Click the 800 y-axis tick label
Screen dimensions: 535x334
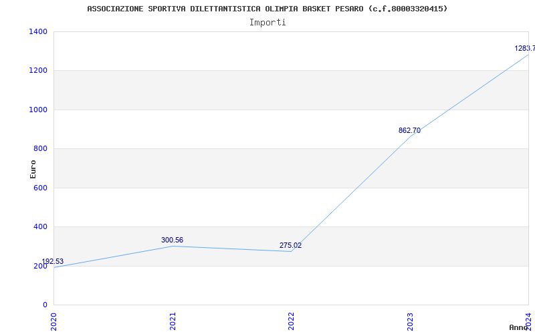(40, 148)
